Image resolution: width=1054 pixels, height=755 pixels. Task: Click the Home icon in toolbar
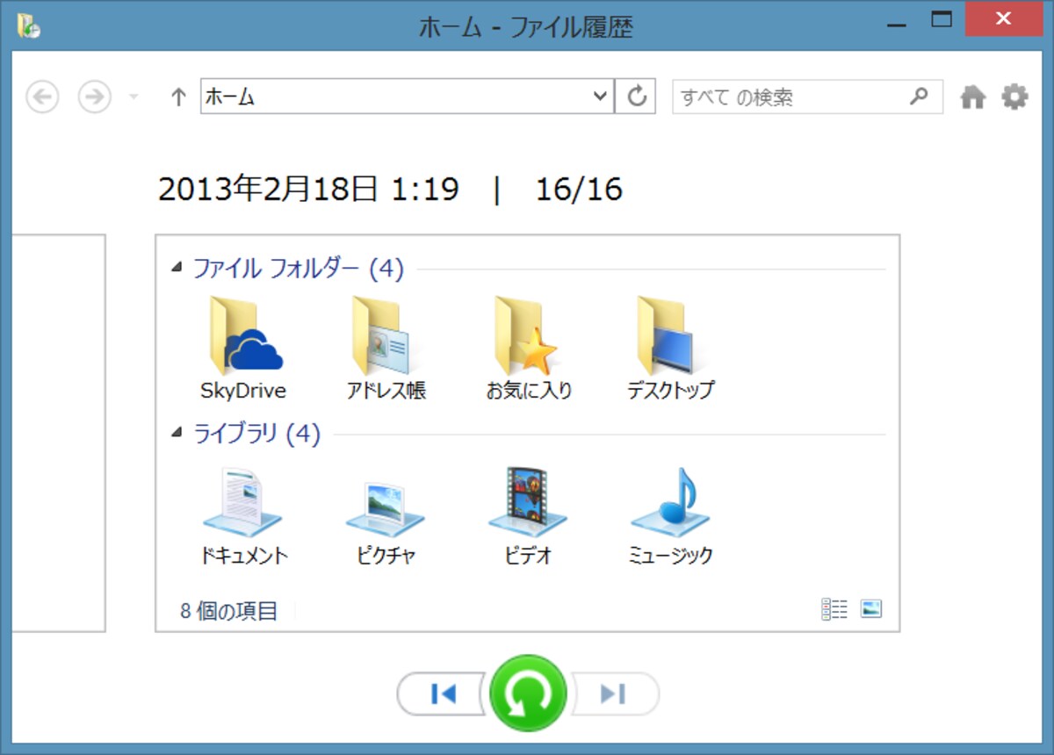[x=972, y=97]
